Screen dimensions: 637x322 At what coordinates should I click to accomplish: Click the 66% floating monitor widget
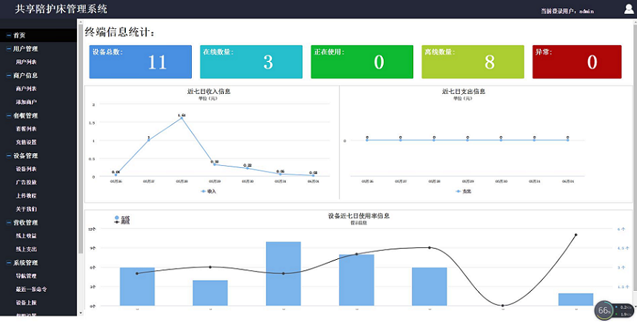click(604, 310)
